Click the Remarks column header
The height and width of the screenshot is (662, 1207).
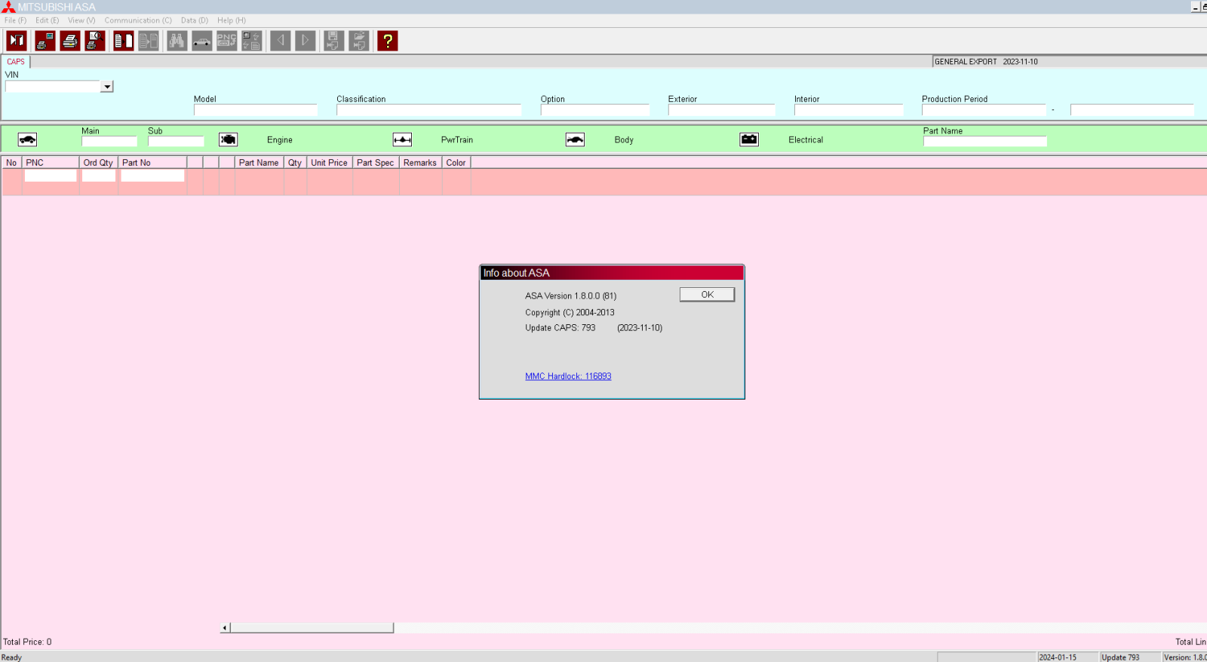[x=420, y=163]
